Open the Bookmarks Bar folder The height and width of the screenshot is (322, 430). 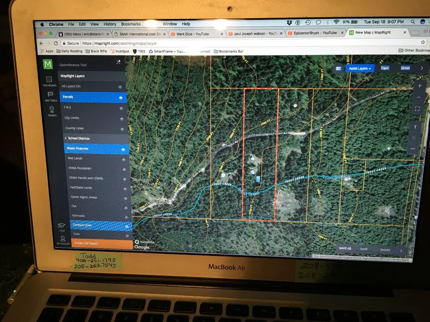(x=229, y=51)
